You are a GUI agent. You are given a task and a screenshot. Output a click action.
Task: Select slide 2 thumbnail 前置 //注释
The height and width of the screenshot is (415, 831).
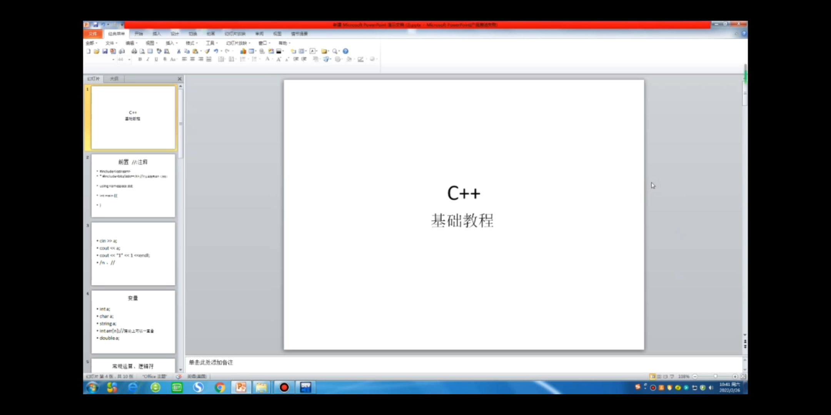coord(133,186)
